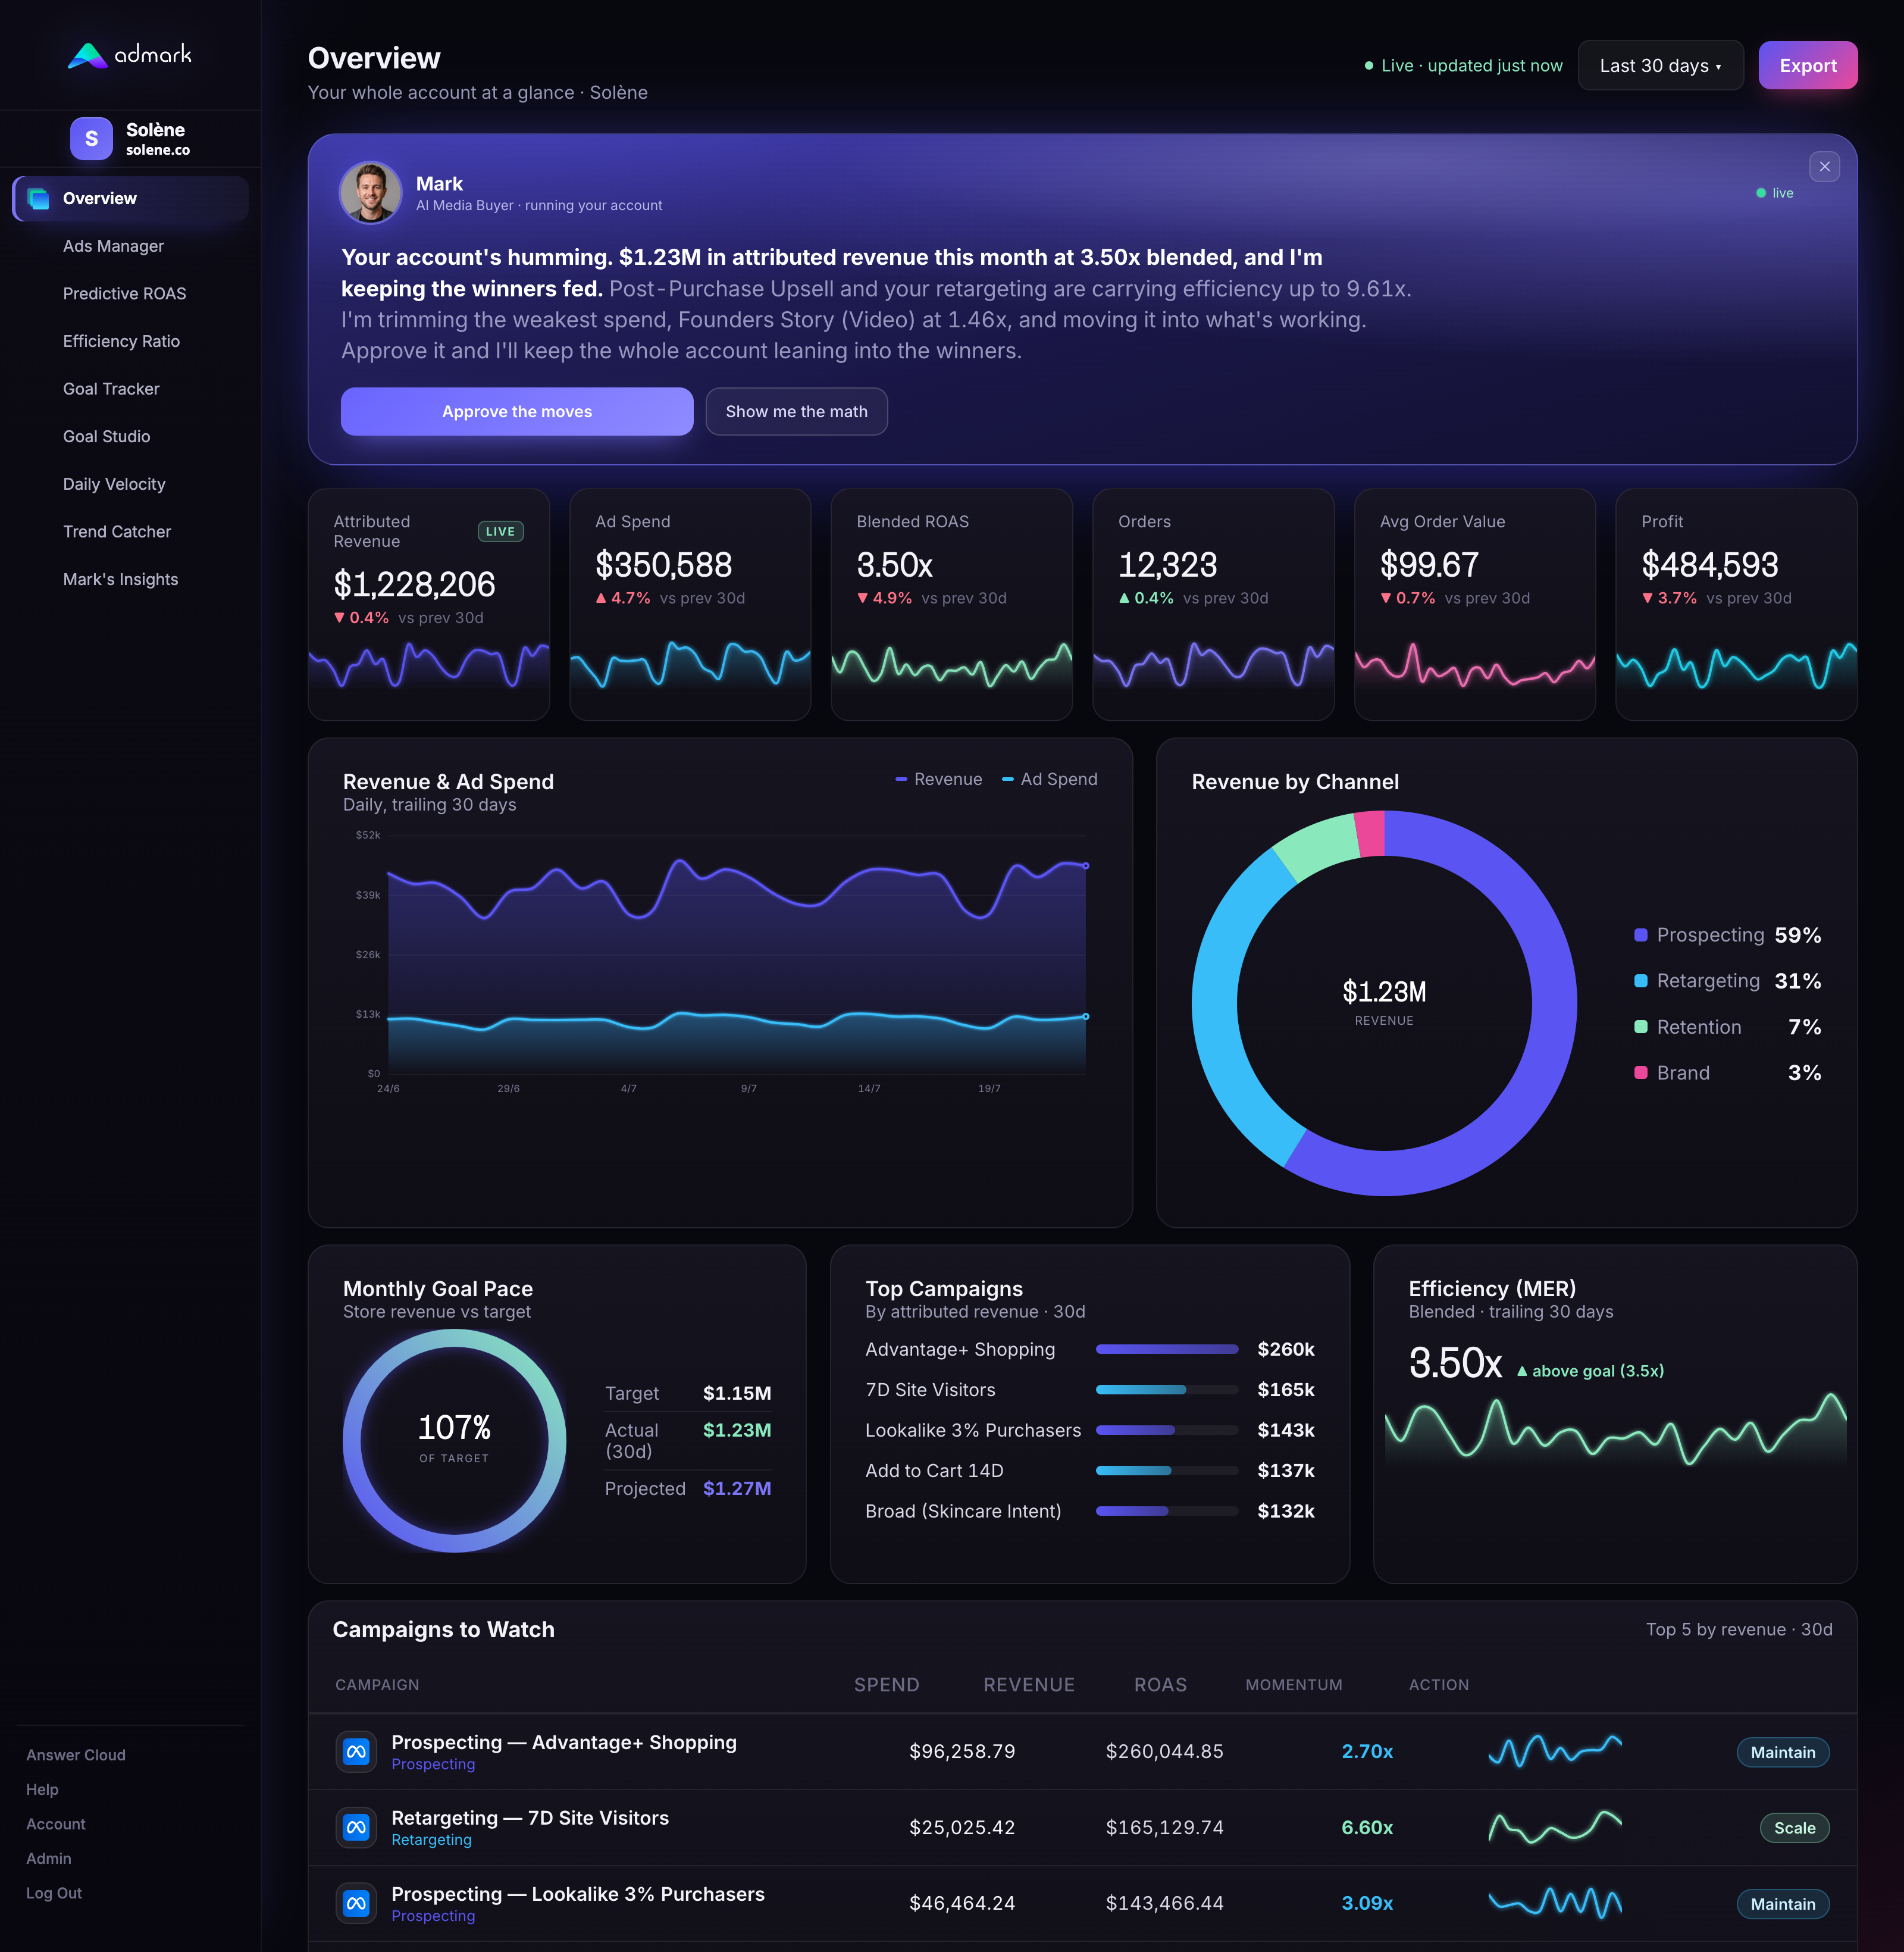Click Help link in sidebar
The height and width of the screenshot is (1952, 1904).
(x=42, y=1789)
